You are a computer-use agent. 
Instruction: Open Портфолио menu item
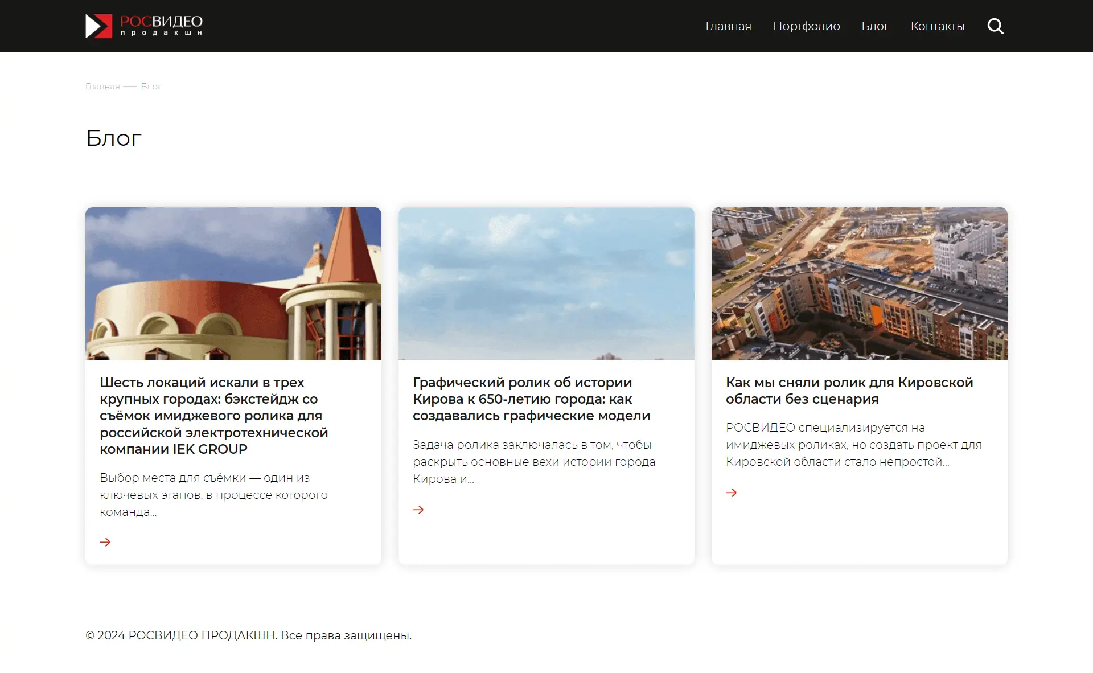(x=806, y=26)
